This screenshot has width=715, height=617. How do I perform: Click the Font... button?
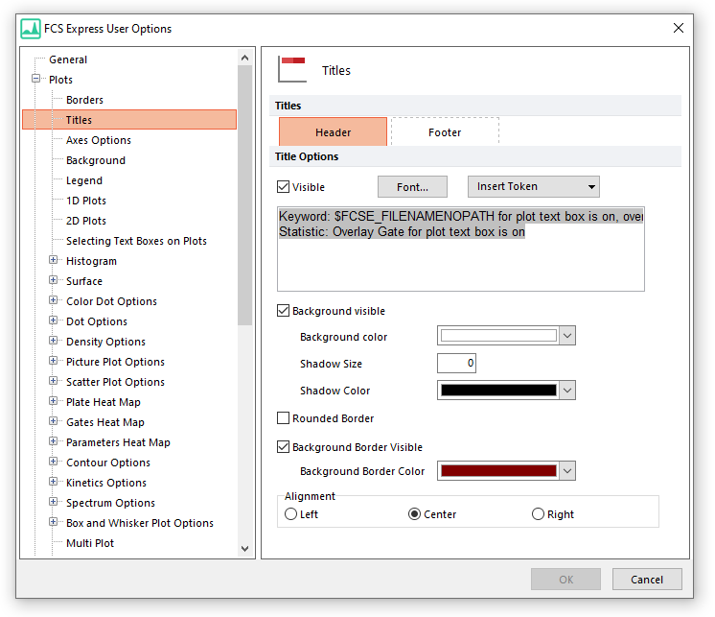pyautogui.click(x=413, y=187)
